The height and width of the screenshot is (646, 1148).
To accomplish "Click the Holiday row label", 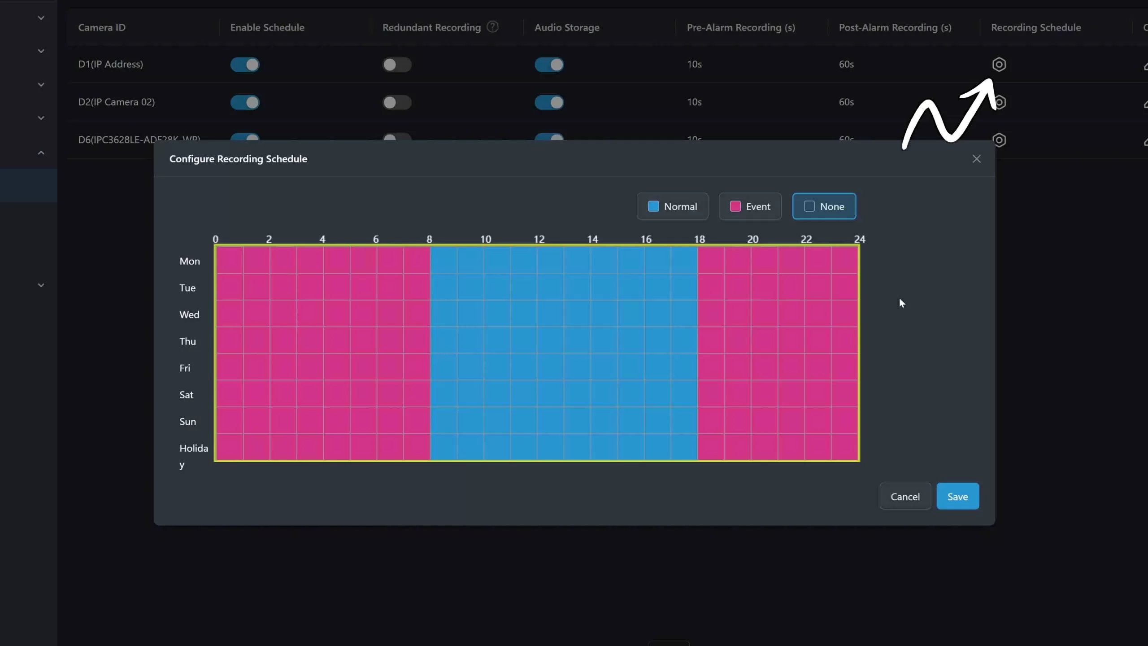I will pyautogui.click(x=194, y=456).
